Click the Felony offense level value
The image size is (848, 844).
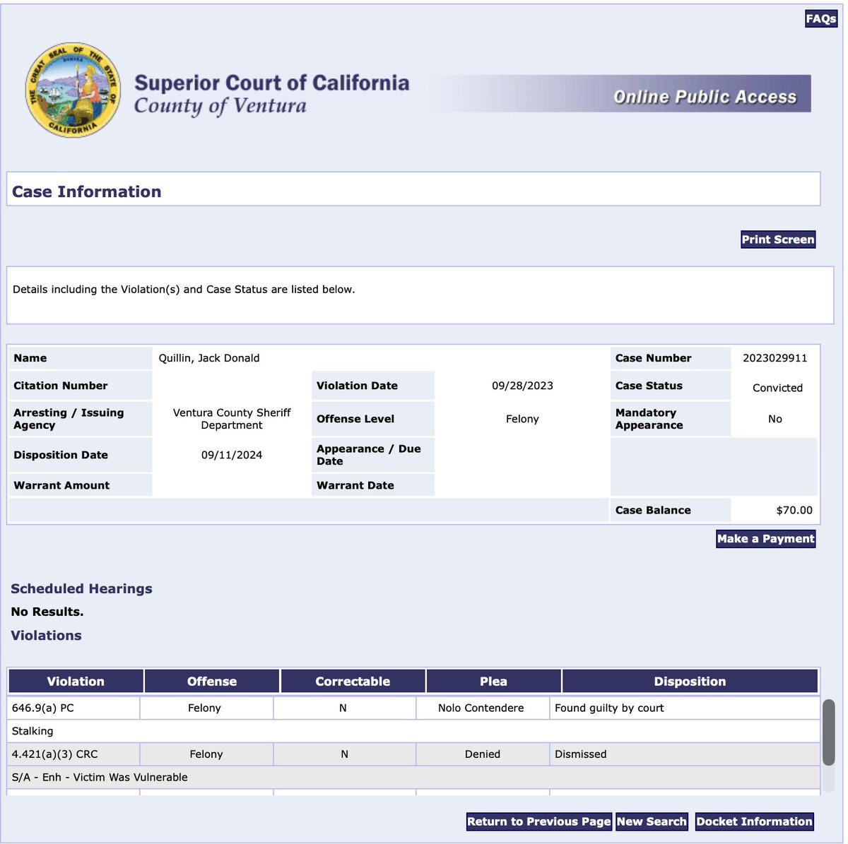[522, 419]
